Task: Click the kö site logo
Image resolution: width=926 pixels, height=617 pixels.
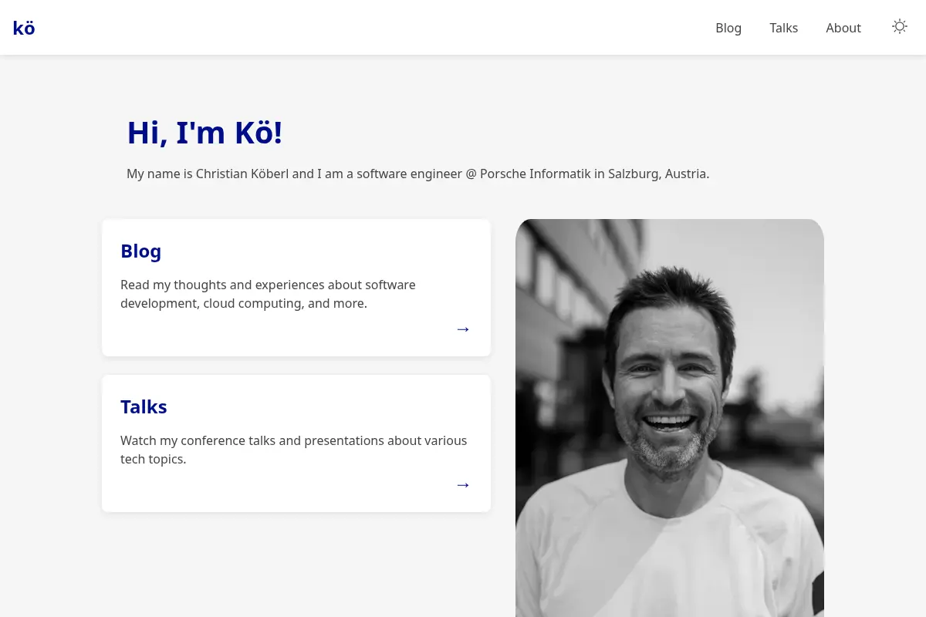Action: tap(24, 28)
